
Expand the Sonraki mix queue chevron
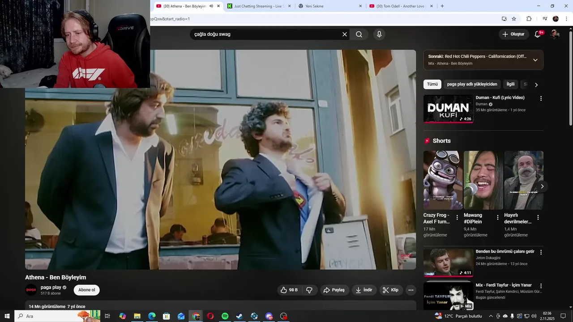tap(535, 60)
